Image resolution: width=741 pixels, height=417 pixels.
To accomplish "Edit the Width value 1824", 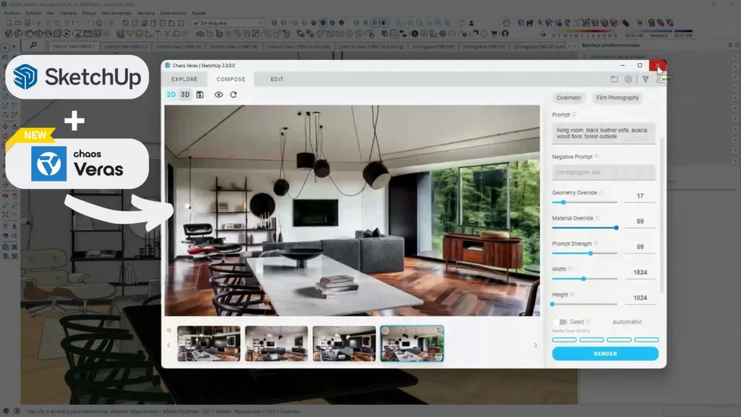I will pos(640,273).
